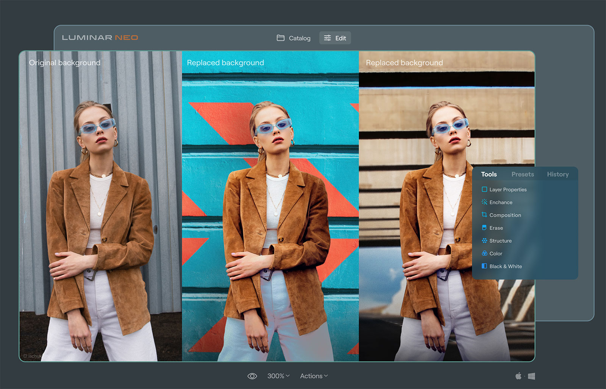Select the Tools tab
Screen dimensions: 606x389
click(489, 174)
